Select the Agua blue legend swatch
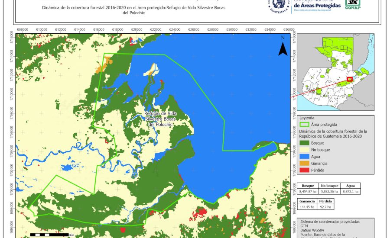This screenshot has width=390, height=238. 305,156
